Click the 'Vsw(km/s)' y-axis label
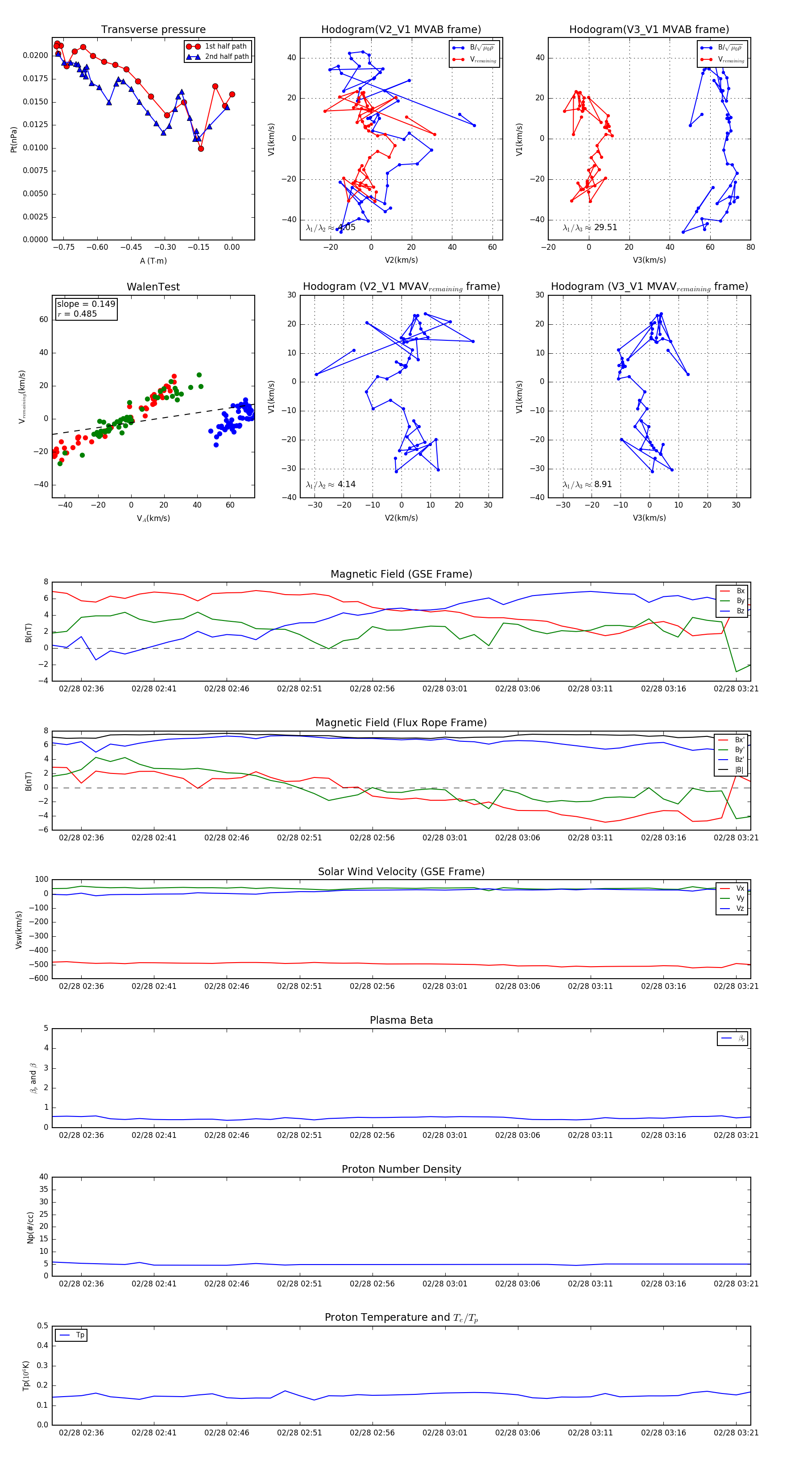Viewport: 803px width, 1472px height. [x=19, y=930]
